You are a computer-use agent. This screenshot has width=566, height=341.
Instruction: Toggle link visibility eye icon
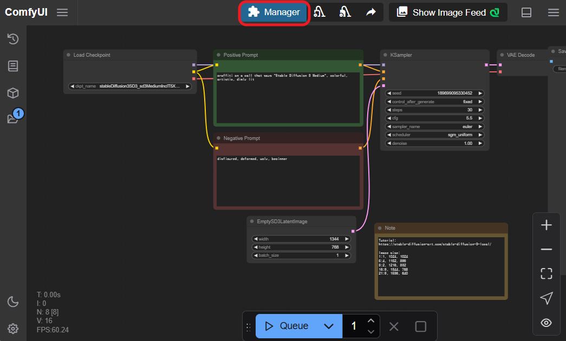pos(546,323)
